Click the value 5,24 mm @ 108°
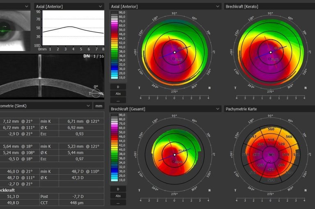Viewport: 315px width, 209px height. coord(19,153)
